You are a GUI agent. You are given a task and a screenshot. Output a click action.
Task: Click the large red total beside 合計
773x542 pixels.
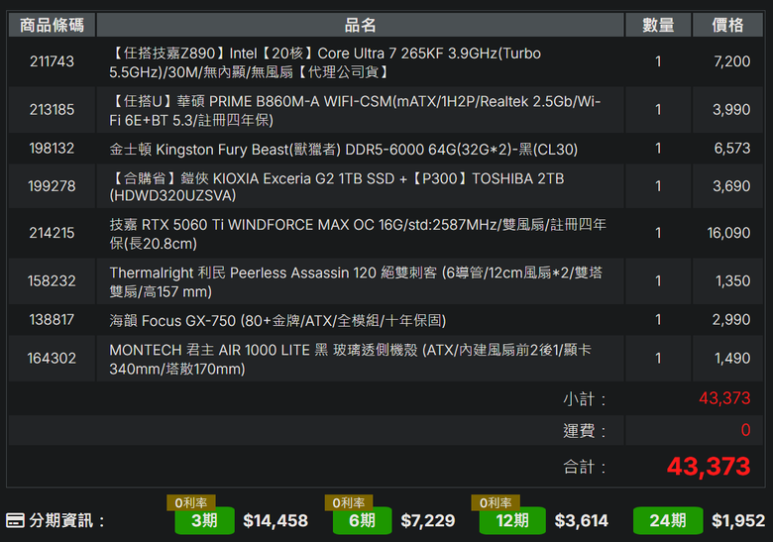(x=709, y=466)
